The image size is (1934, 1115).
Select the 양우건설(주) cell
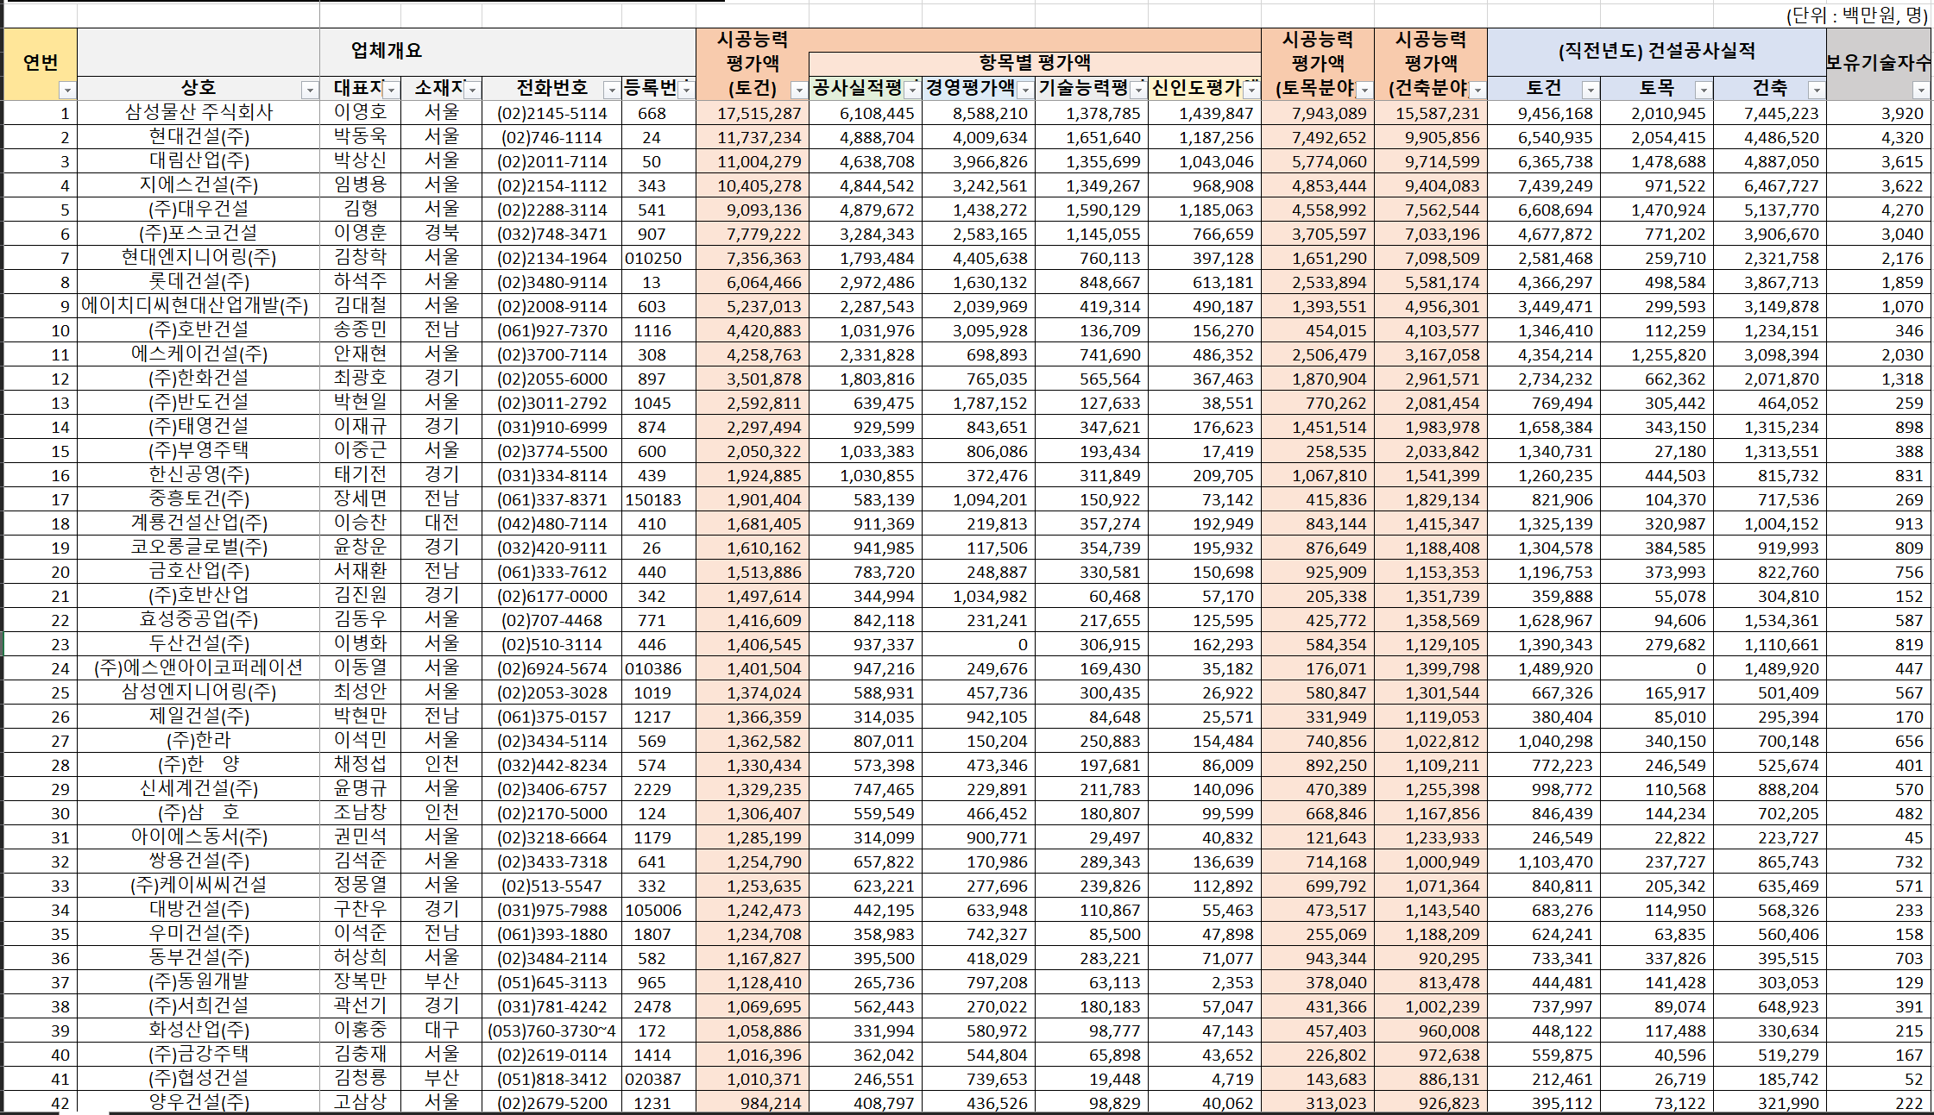pyautogui.click(x=198, y=1102)
